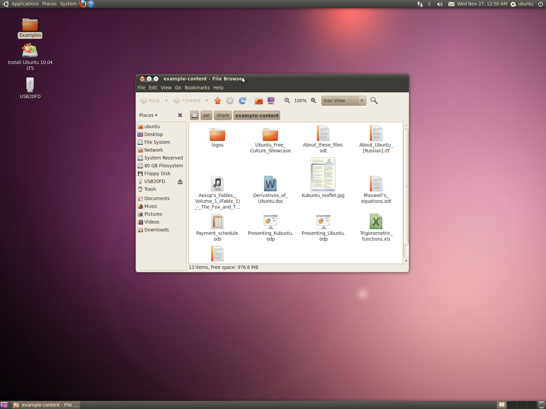
Task: Expand the Forward history dropdown arrow
Action: pyautogui.click(x=207, y=101)
